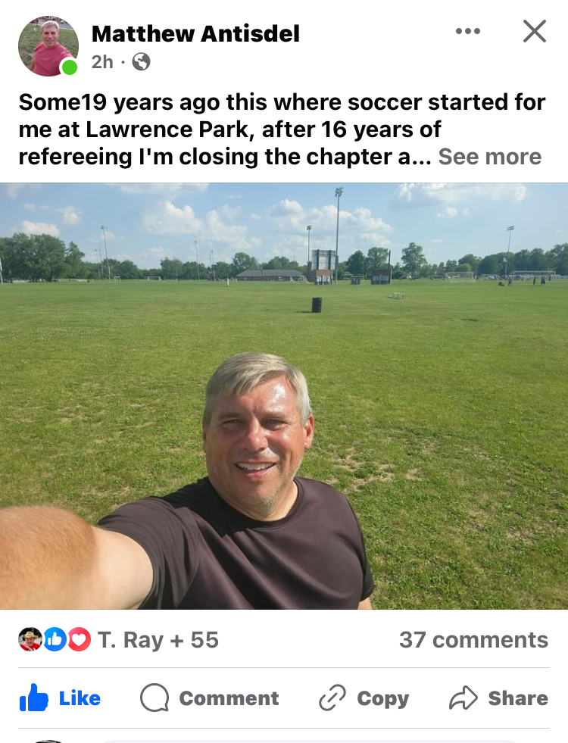Toggle the Like thumbs-up icon
This screenshot has width=568, height=743.
point(34,698)
